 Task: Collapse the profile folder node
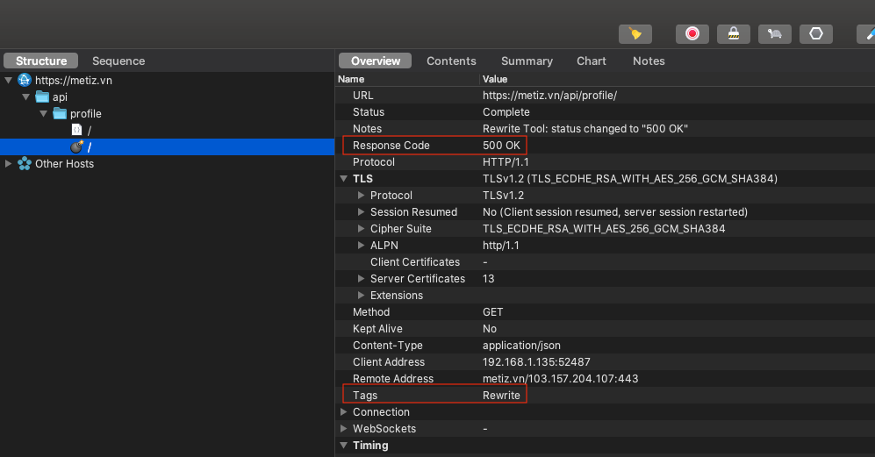43,114
